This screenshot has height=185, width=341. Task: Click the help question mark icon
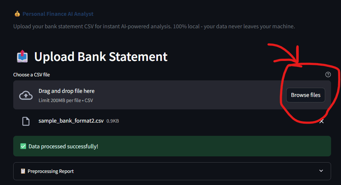(328, 75)
